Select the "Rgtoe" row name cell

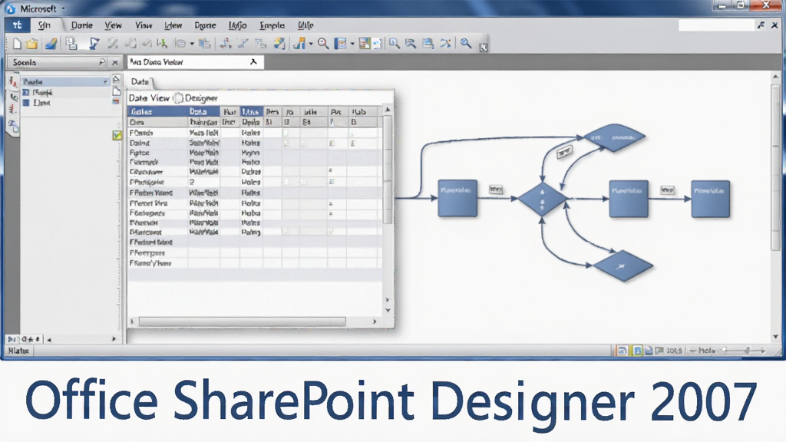click(157, 153)
